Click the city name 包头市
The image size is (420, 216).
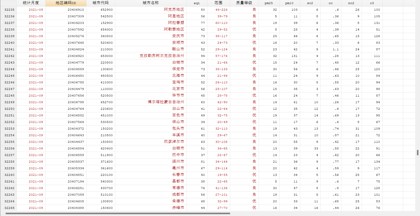coord(178,129)
